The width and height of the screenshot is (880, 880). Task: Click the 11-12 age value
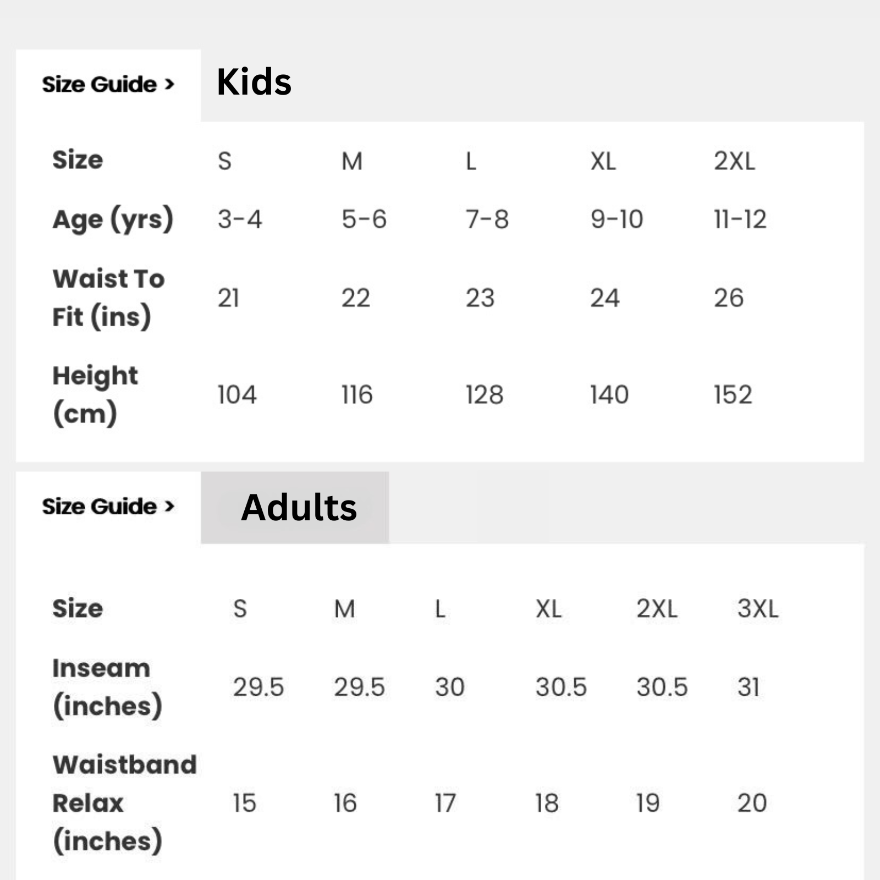click(740, 219)
